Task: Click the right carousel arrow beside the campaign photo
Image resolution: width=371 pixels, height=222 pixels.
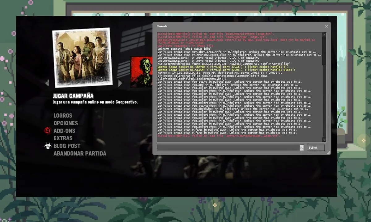Action: (x=120, y=83)
